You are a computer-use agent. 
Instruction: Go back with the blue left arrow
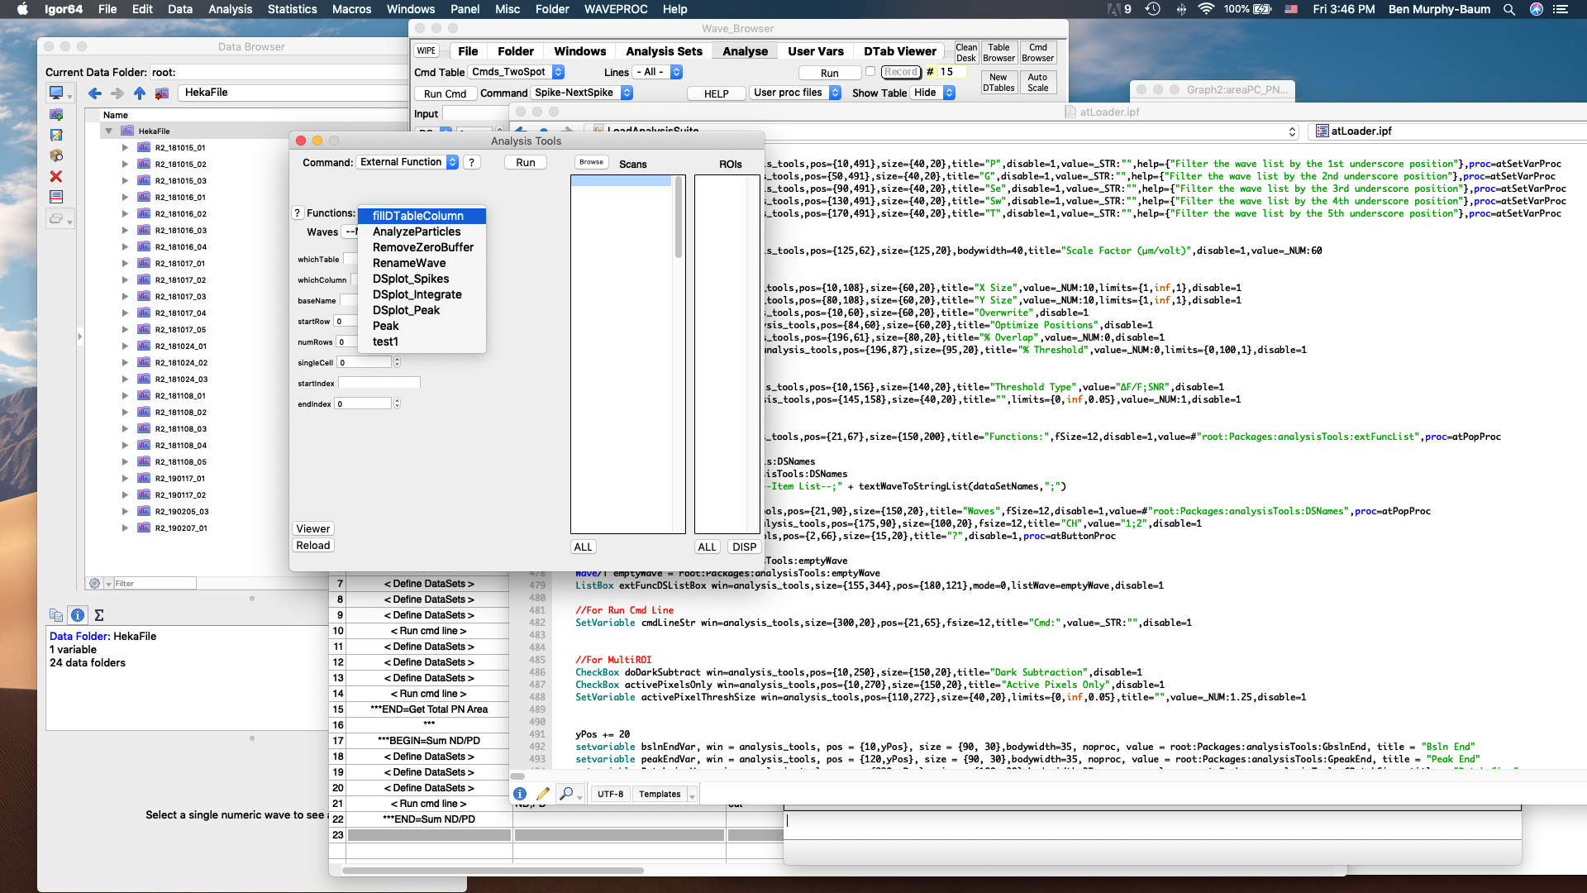(95, 93)
